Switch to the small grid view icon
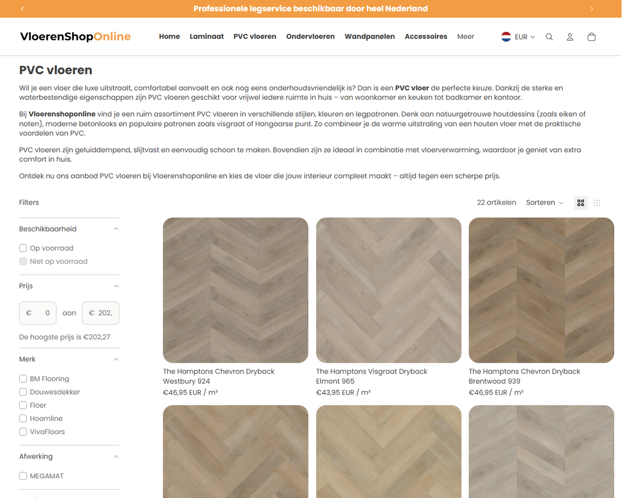Image resolution: width=622 pixels, height=498 pixels. 597,203
